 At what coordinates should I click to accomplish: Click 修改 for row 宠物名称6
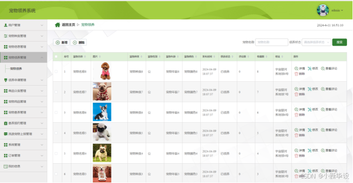point(313,109)
